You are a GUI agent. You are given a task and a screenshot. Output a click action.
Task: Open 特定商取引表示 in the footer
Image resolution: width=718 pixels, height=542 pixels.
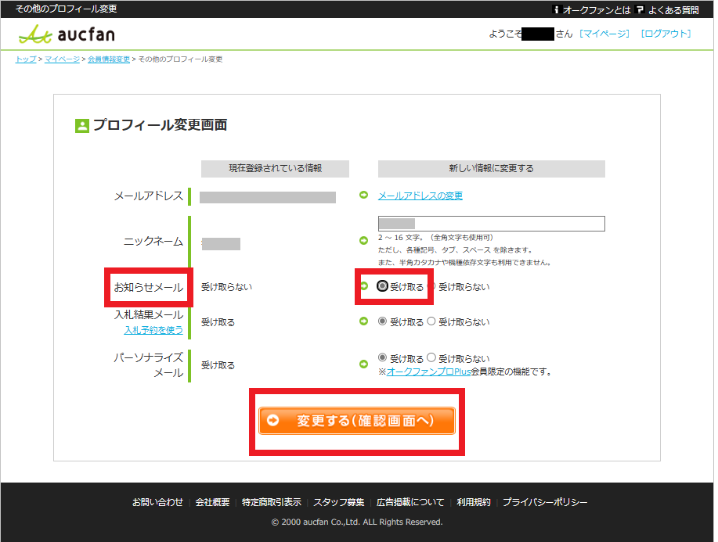[x=272, y=502]
